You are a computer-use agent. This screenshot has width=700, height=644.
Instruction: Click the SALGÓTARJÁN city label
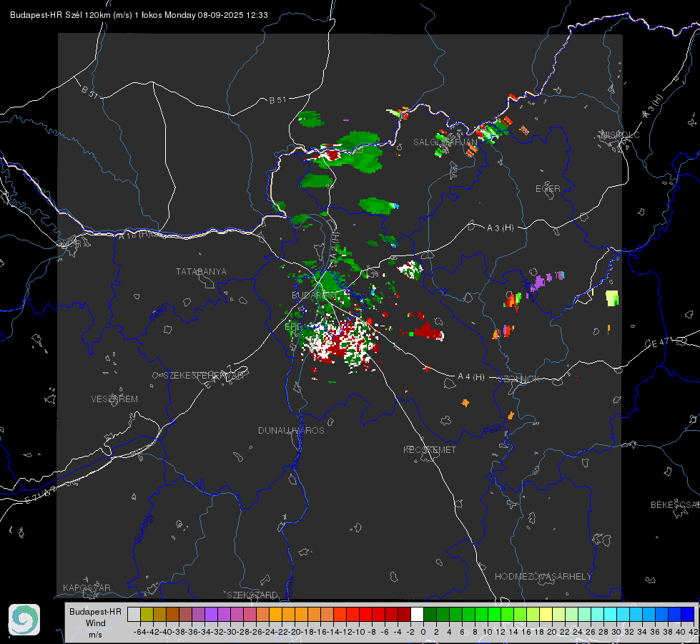pyautogui.click(x=445, y=142)
